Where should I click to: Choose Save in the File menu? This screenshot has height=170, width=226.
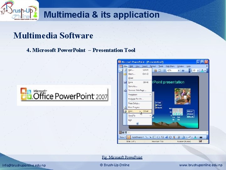point(137,82)
